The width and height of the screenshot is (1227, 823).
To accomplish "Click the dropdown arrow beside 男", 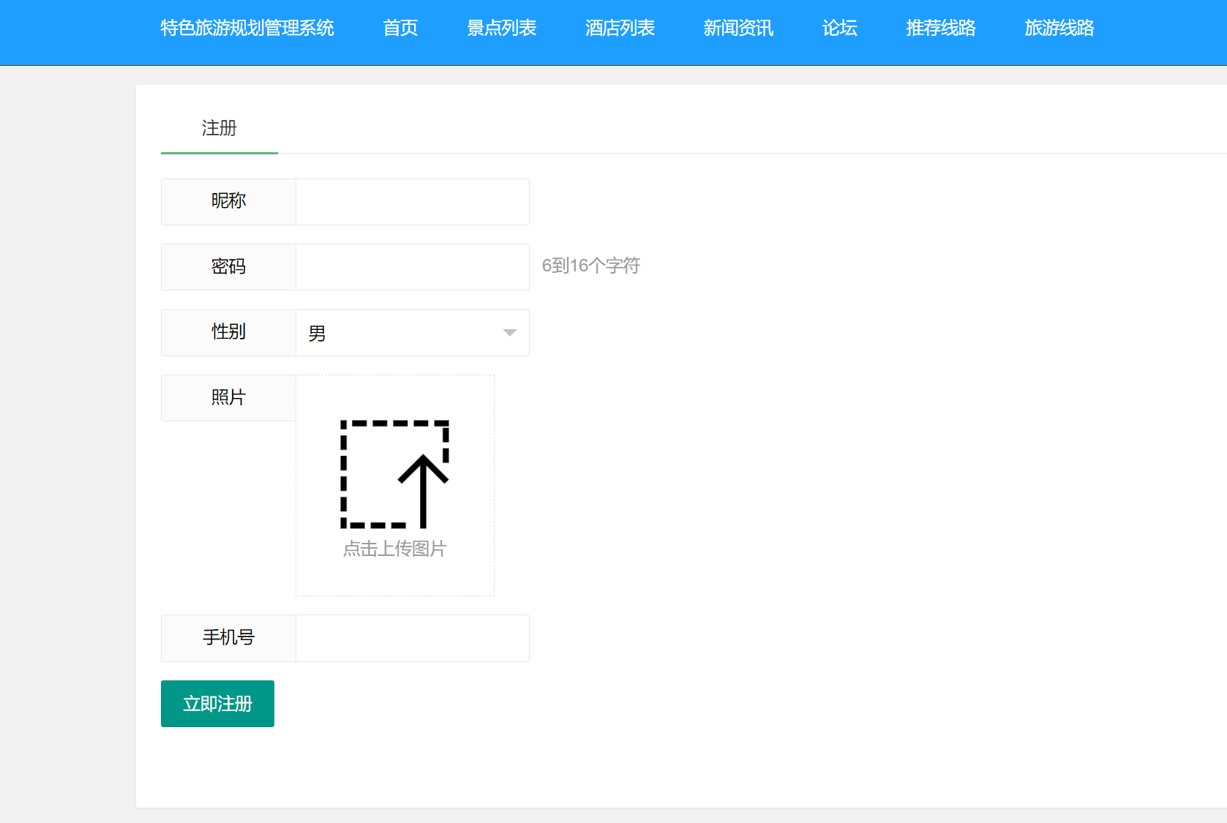I will [x=509, y=333].
